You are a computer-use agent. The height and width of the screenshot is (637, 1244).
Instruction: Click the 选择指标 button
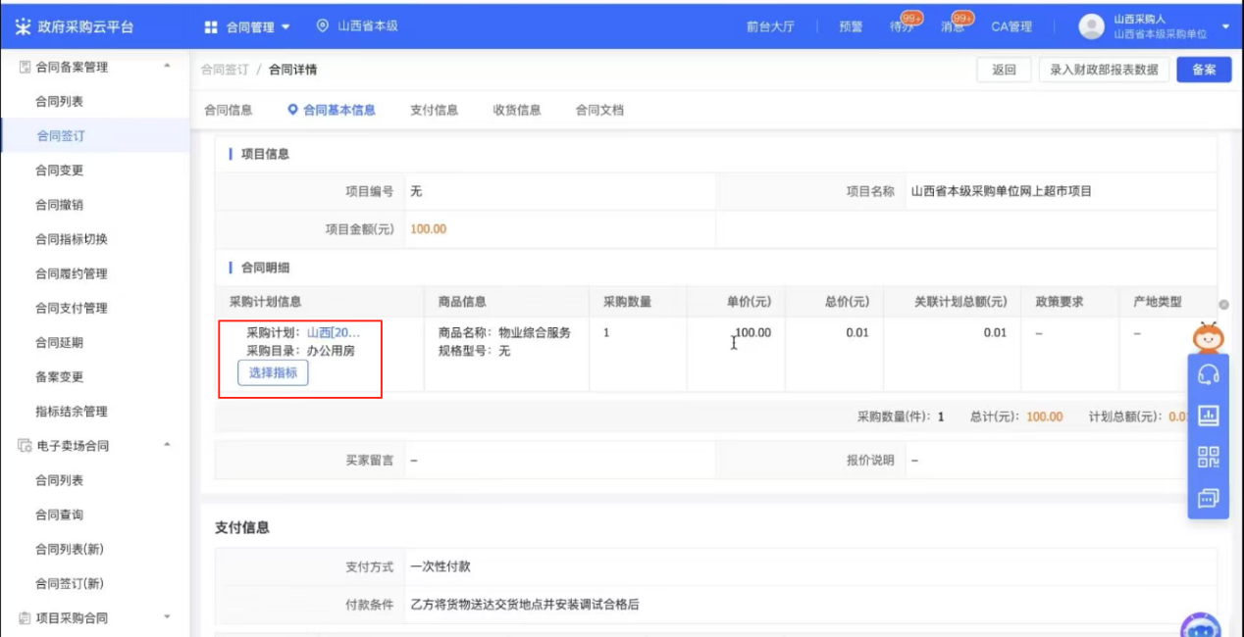(x=273, y=372)
